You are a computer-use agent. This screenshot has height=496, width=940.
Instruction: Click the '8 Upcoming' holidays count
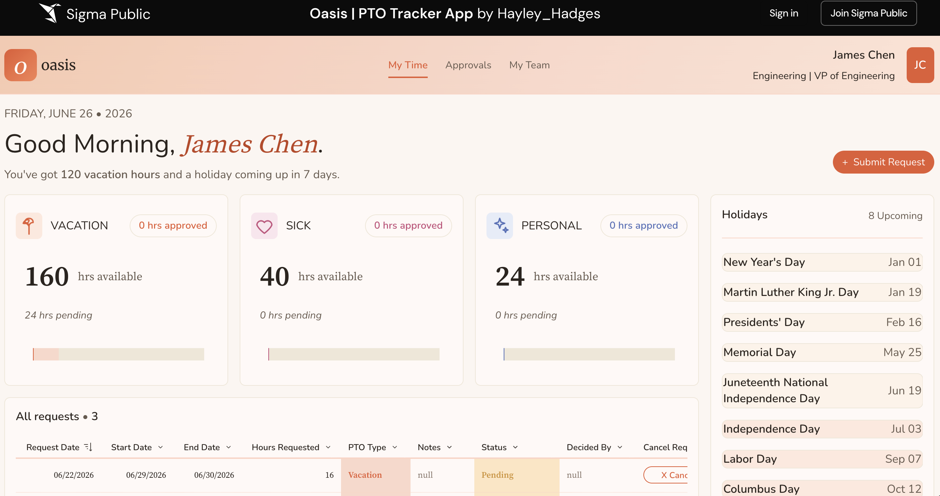pos(895,216)
